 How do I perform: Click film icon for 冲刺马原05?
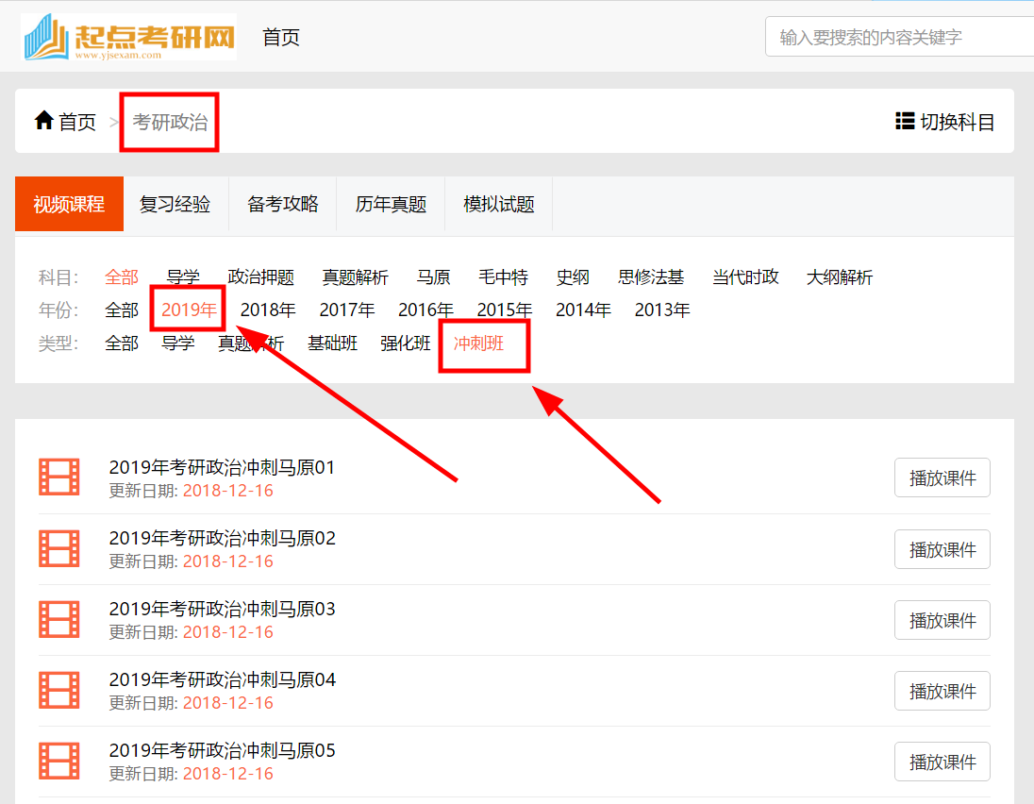click(x=59, y=761)
